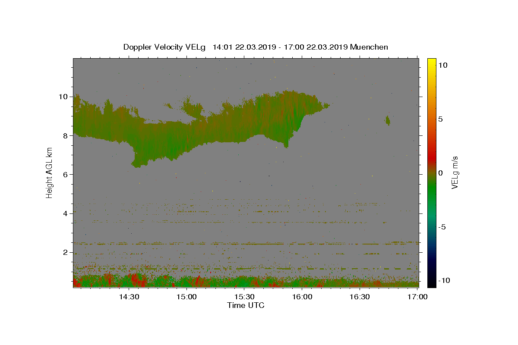The width and height of the screenshot is (518, 345).
Task: Click the 14:30 time tick label
Action: click(129, 297)
